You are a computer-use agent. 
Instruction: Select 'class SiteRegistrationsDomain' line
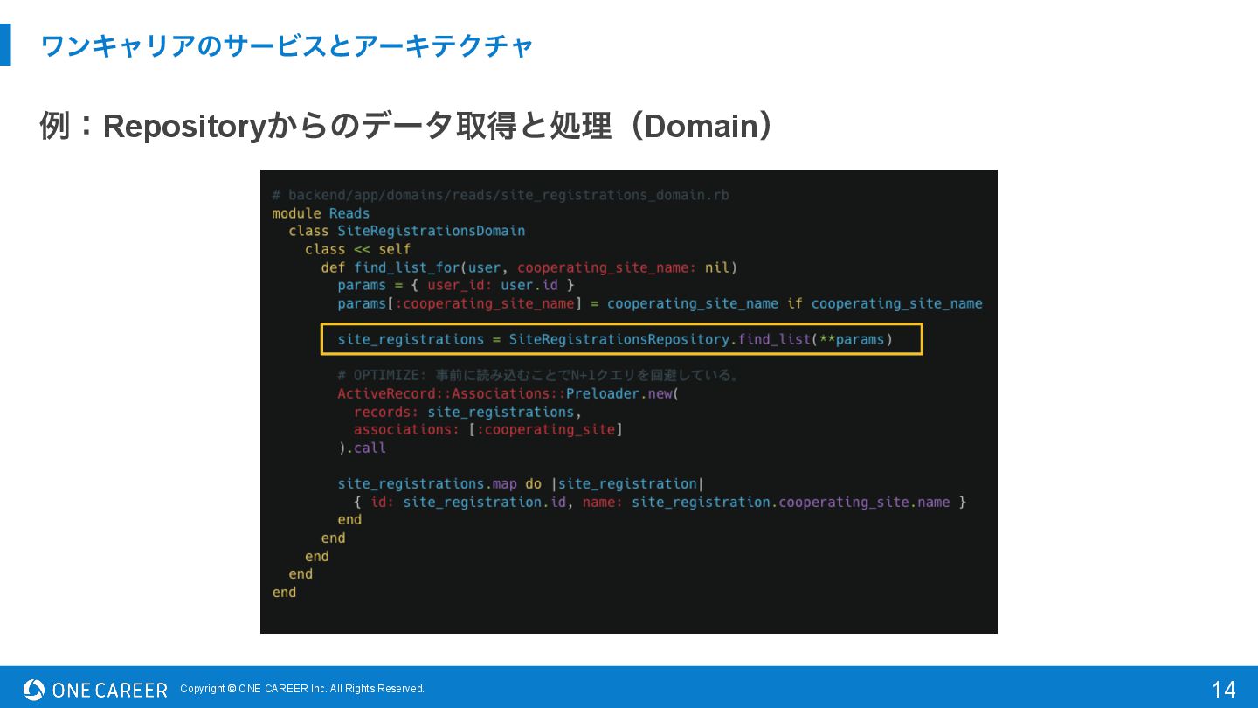407,231
